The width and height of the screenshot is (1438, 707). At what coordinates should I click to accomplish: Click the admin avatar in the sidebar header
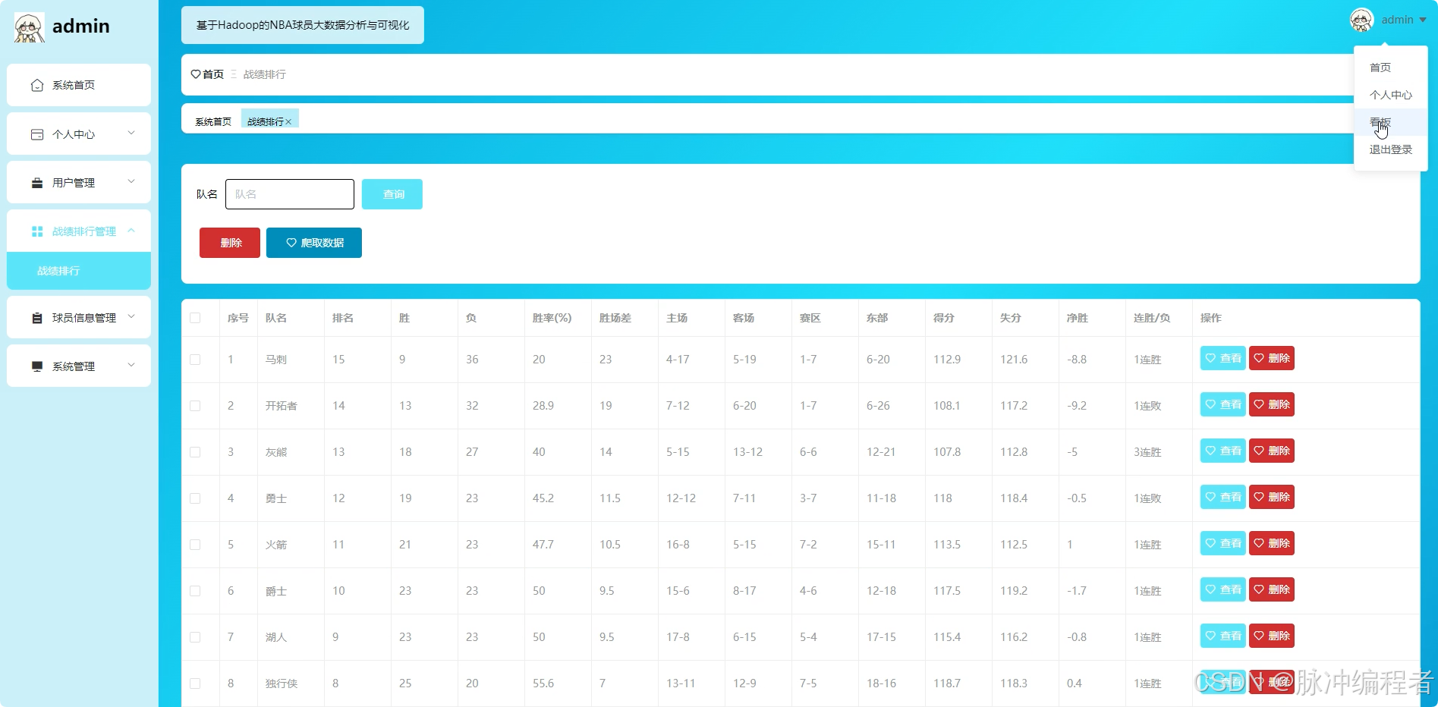[29, 27]
